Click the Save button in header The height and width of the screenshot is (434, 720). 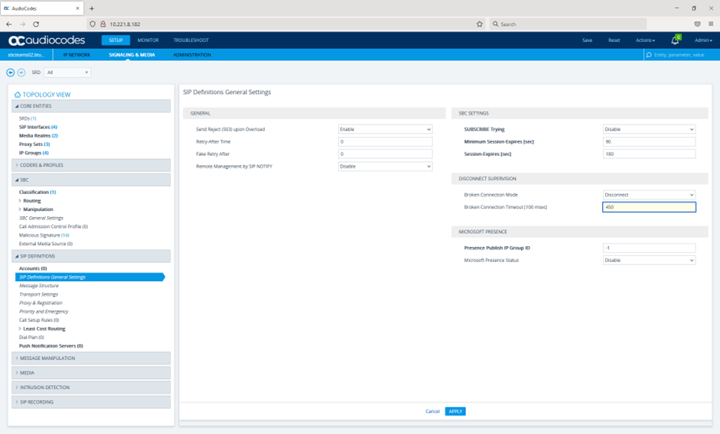coord(588,40)
